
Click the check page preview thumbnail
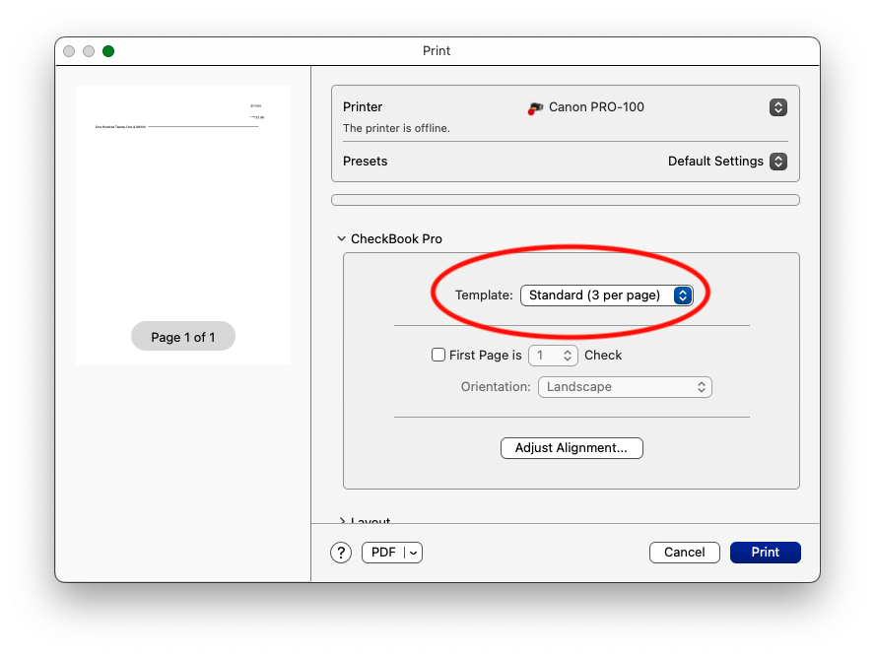pyautogui.click(x=183, y=225)
